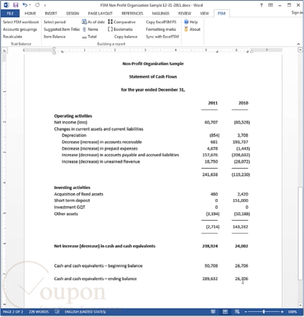Switch to the INSERT ribbon tab
The image size is (304, 317).
[51, 13]
